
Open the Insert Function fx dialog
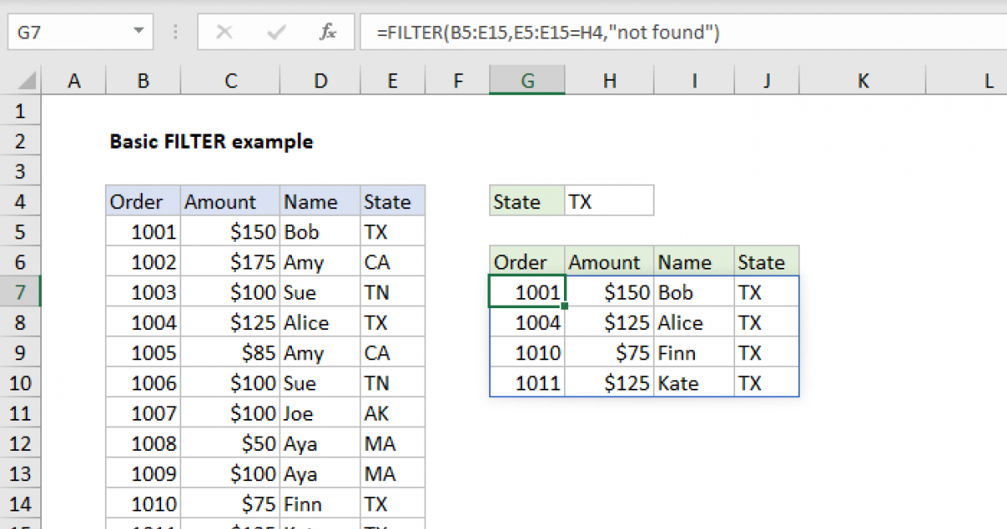click(327, 33)
